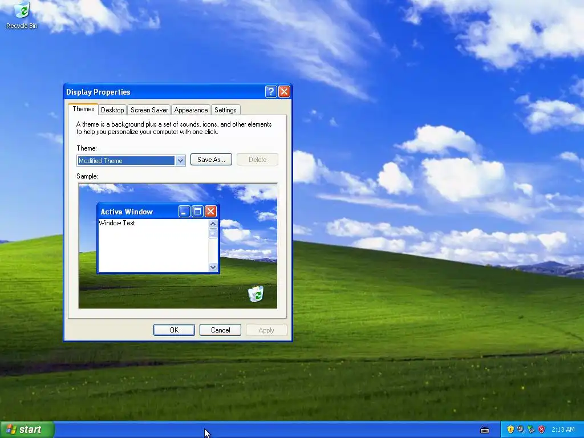Confirm with the OK button
The image size is (584, 438).
tap(174, 330)
